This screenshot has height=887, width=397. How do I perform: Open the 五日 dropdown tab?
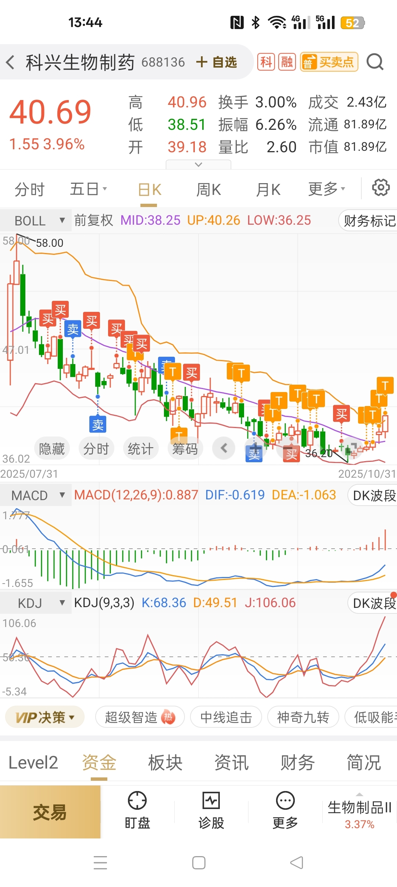point(88,189)
